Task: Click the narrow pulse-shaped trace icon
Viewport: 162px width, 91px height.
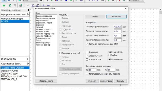Action: point(44,5)
